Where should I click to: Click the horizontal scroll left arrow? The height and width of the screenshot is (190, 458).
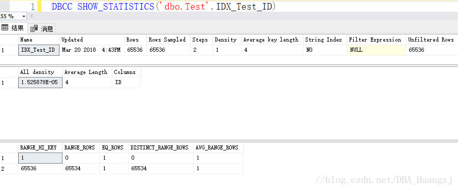31,16
